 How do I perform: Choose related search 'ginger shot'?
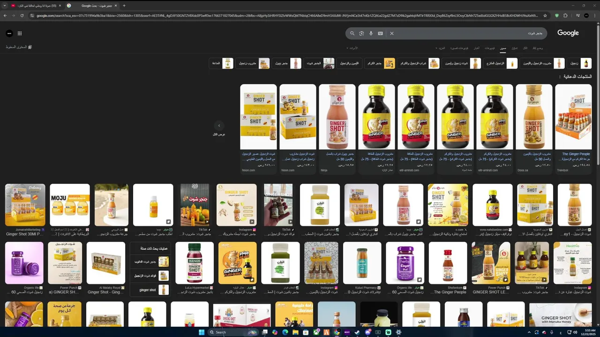[150, 290]
